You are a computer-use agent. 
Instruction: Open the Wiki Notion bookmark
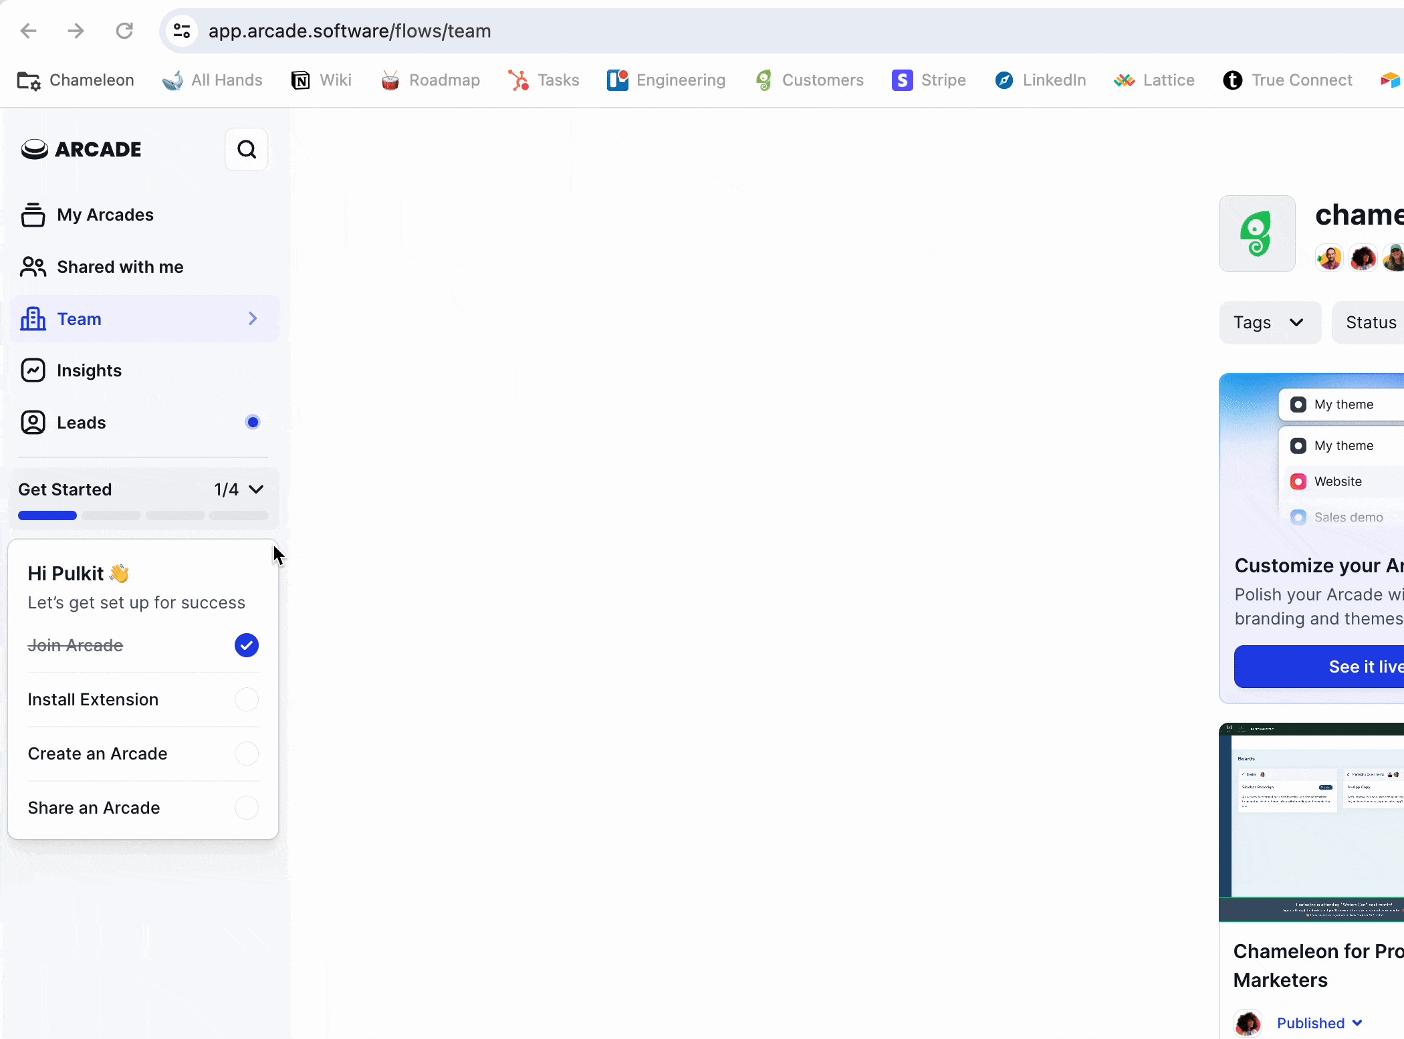click(x=322, y=80)
